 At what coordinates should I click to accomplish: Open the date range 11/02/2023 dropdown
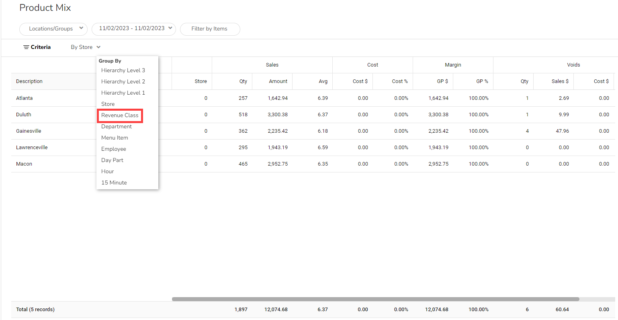134,29
